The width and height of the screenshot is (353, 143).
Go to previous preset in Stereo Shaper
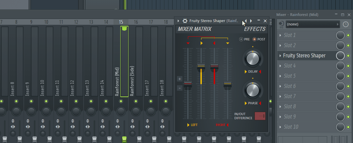click(x=246, y=21)
